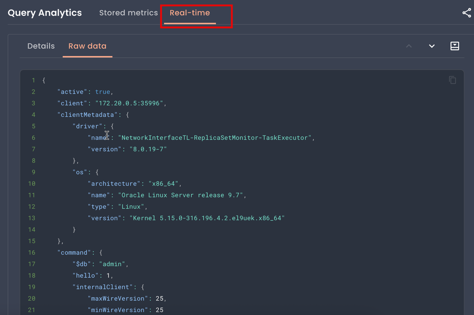The image size is (474, 315).
Task: Click the driver version value "8.0.19-7"
Action: coord(148,149)
